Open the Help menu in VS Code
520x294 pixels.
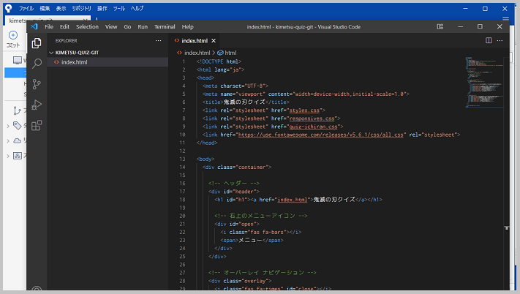187,27
